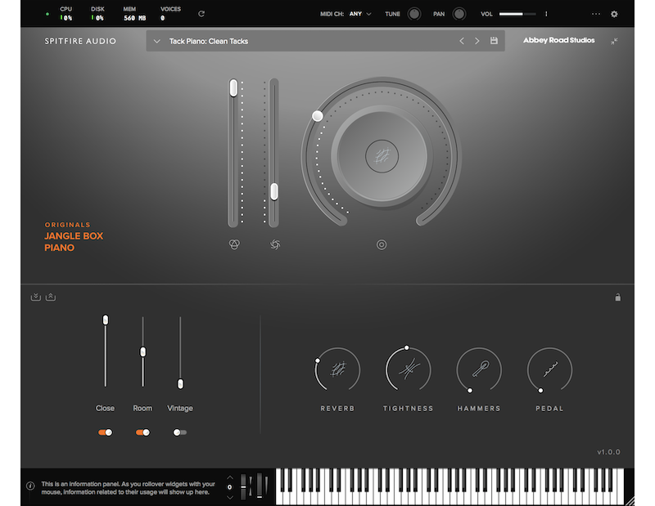Open the settings gear icon

coord(614,14)
